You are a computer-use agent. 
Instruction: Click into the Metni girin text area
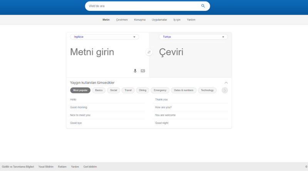[107, 55]
